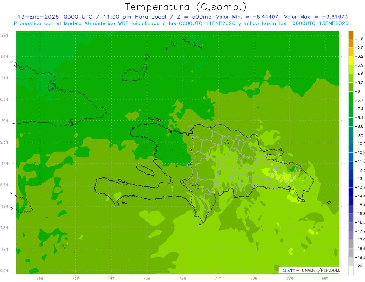The image size is (365, 282).
Task: Click the "0300 UTC" time text
Action: tap(78, 17)
